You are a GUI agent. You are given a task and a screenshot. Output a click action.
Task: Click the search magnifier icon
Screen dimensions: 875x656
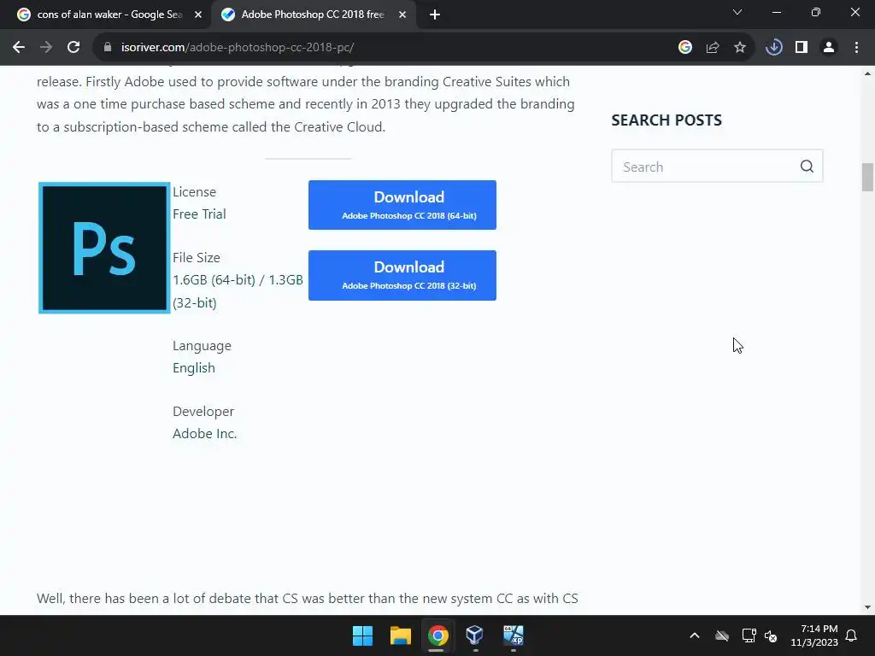tap(807, 167)
